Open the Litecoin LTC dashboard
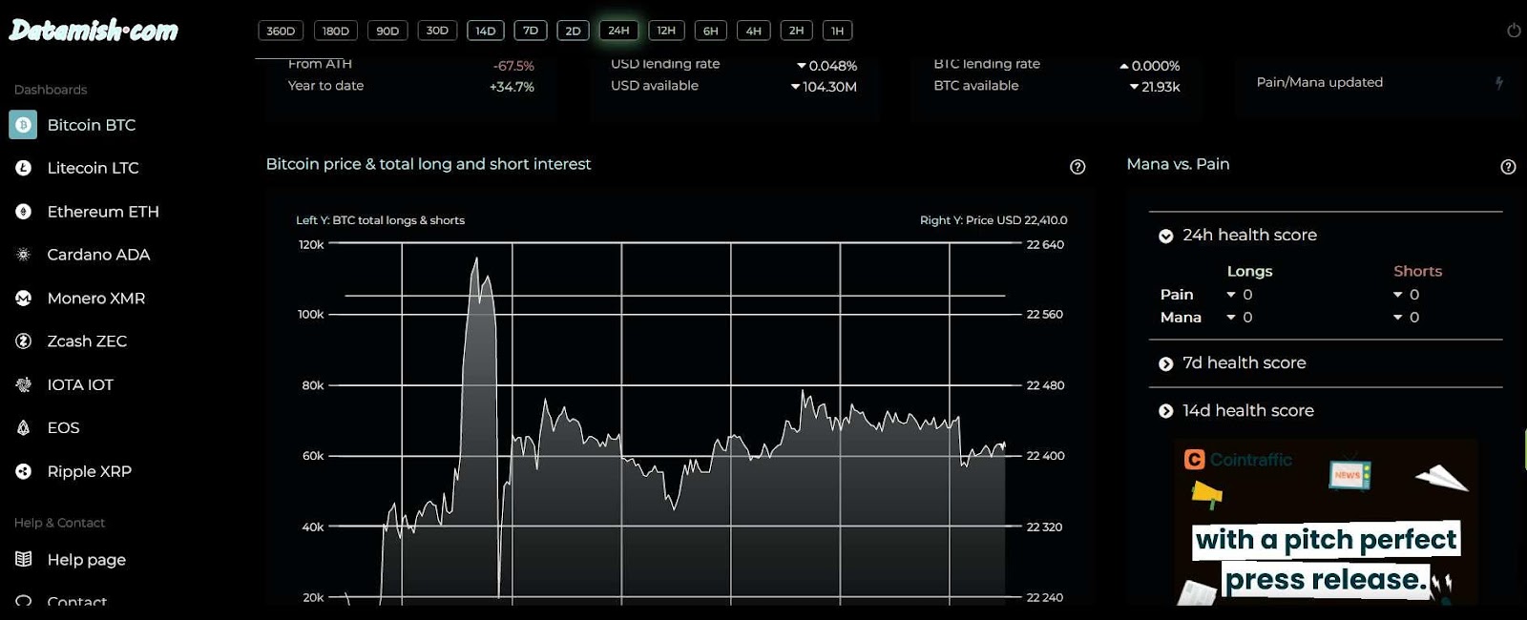 (x=93, y=168)
